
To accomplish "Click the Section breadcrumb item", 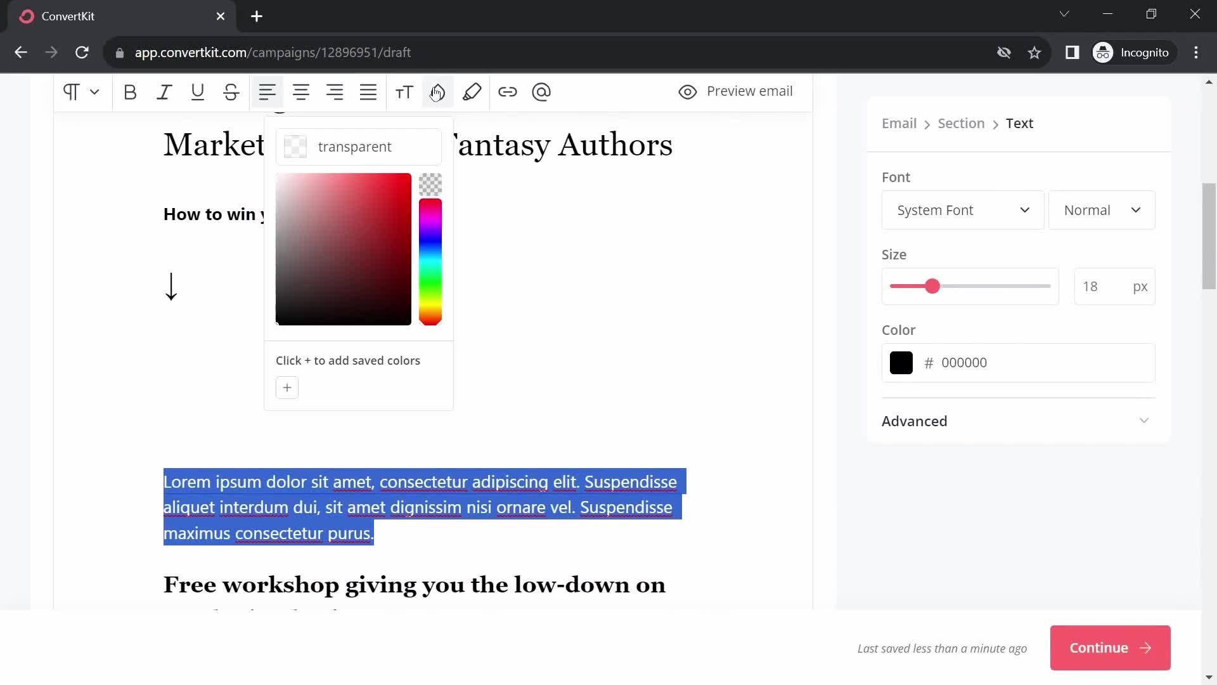I will tap(961, 123).
